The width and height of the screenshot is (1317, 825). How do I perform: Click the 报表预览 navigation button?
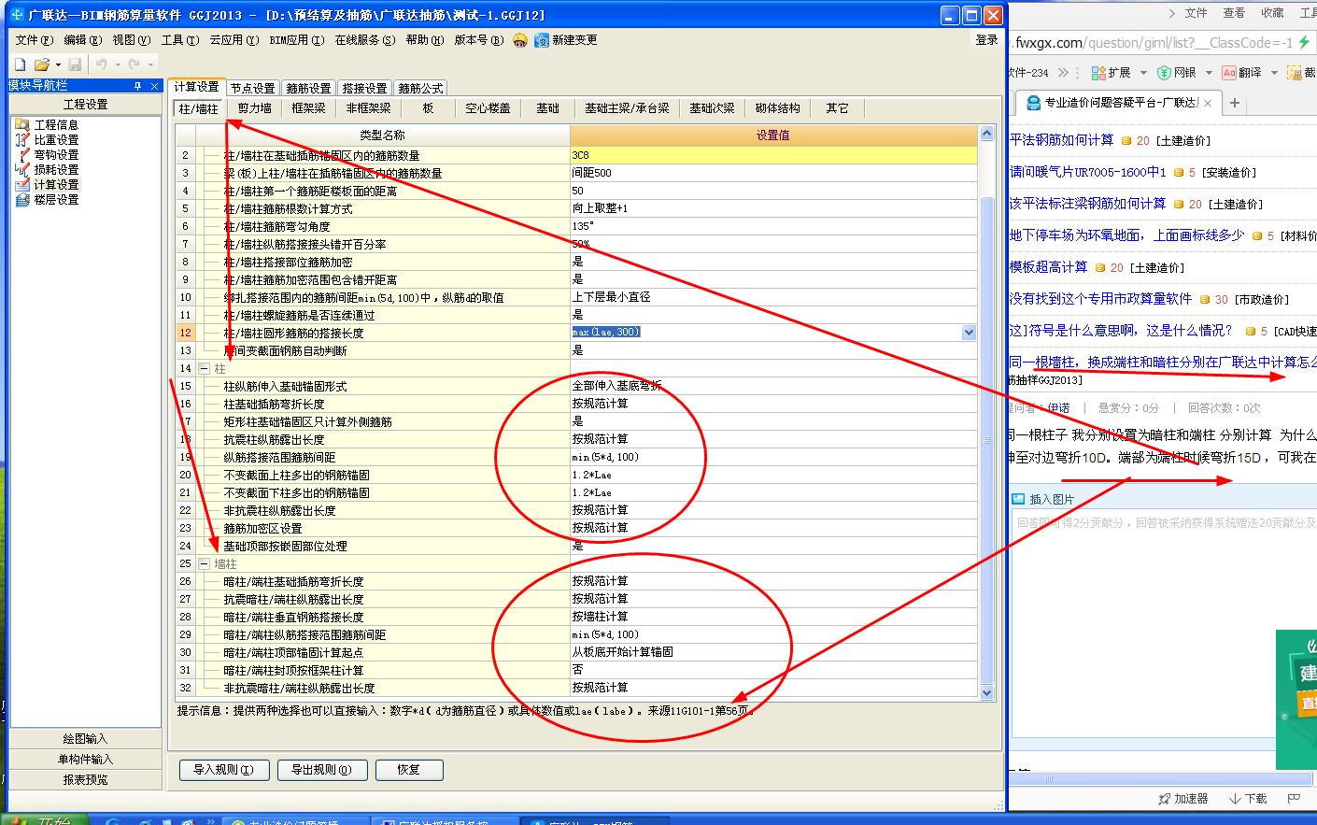click(x=86, y=779)
